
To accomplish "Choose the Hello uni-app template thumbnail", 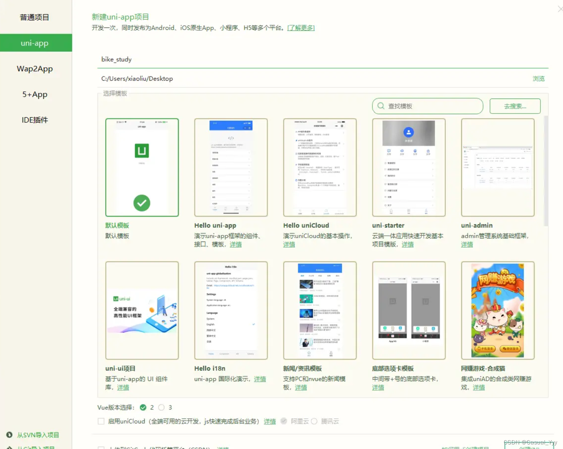I will 231,167.
